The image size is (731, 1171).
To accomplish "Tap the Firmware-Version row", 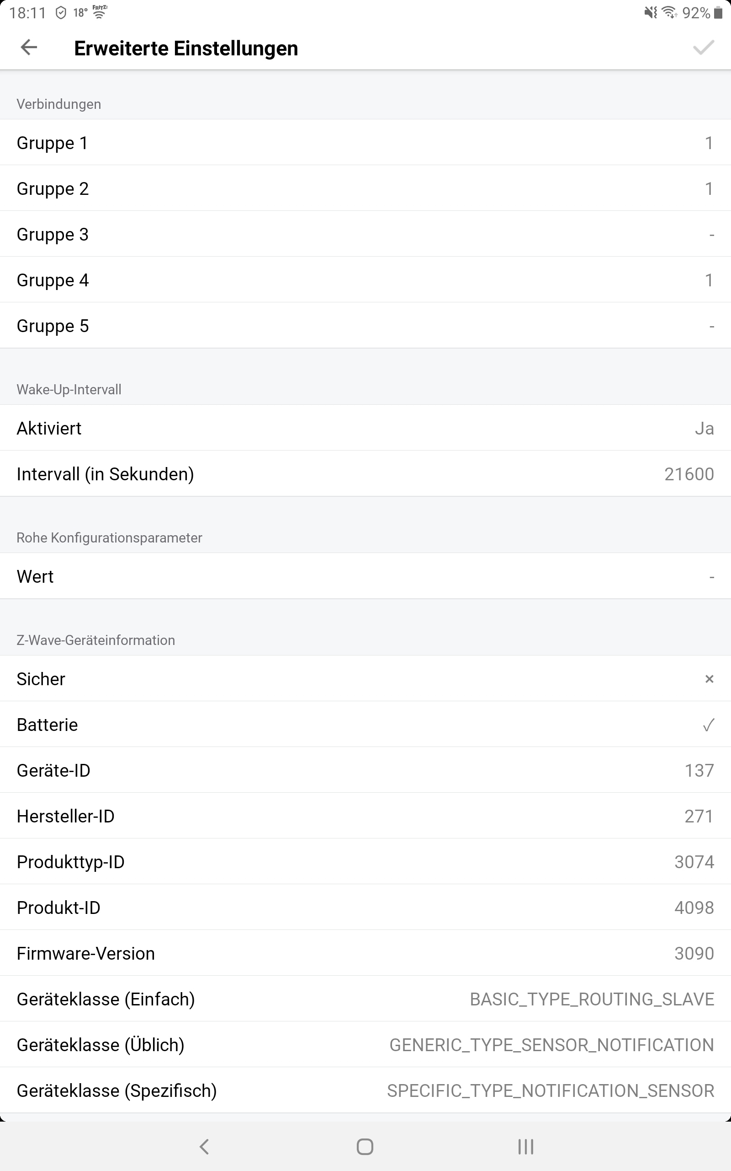I will pos(365,953).
